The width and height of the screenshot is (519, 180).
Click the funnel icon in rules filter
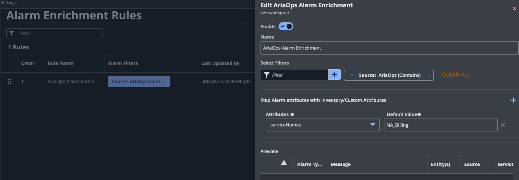[x=12, y=33]
